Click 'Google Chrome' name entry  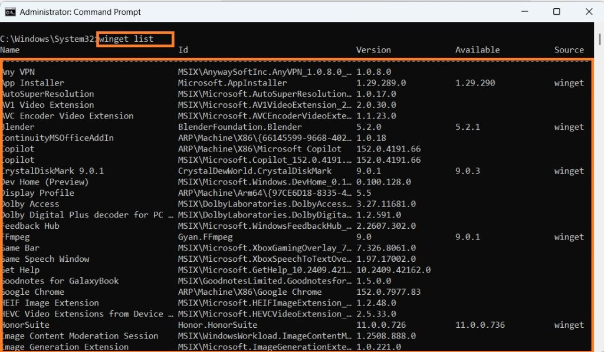pos(33,292)
